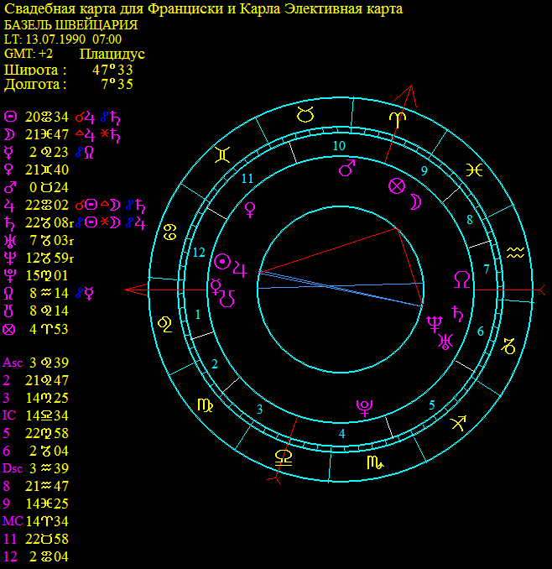Click house cusp row '11' with value 22 Taurus 58
552x569 pixels.
tap(35, 540)
